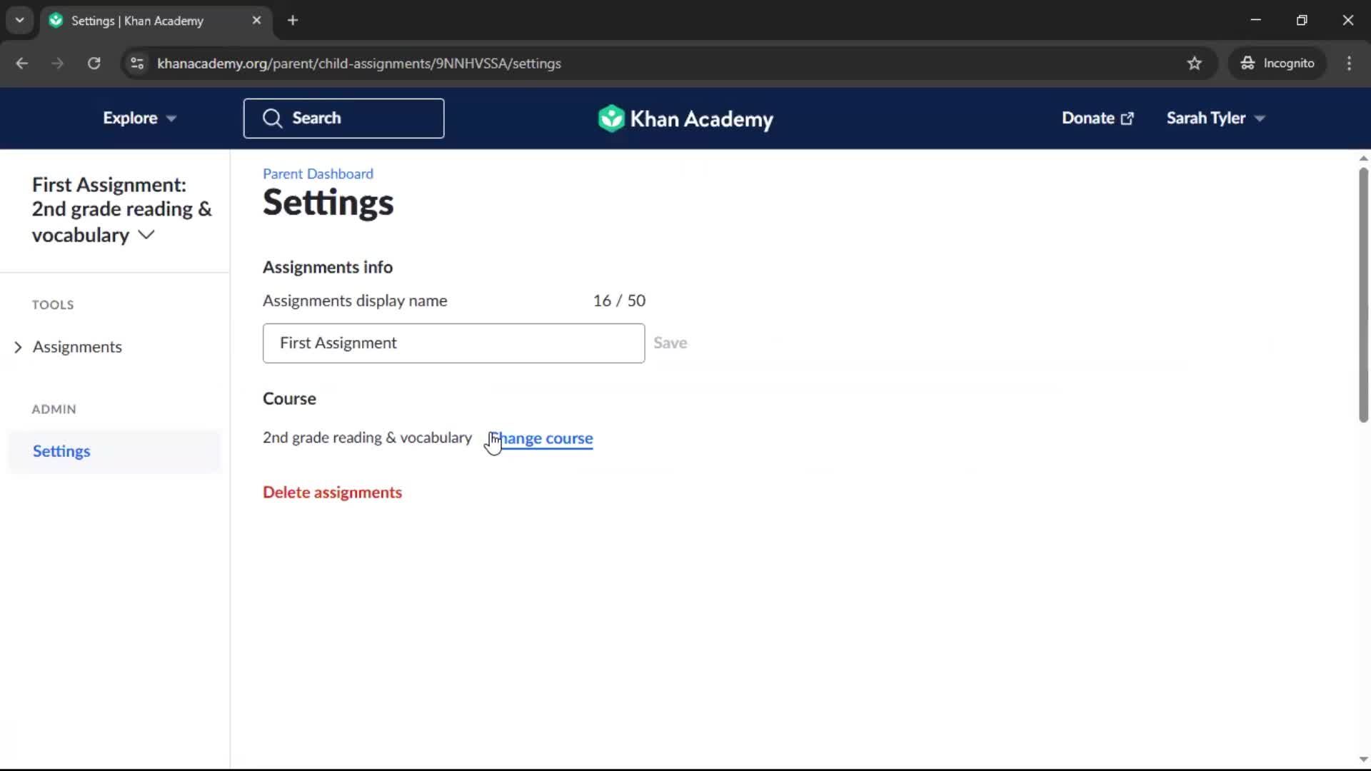This screenshot has height=771, width=1371.
Task: Click Delete assignments
Action: [332, 493]
